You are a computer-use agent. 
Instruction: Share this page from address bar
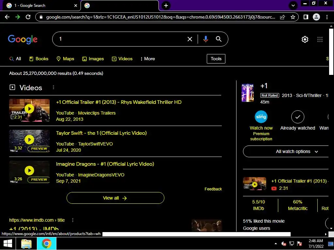click(x=282, y=17)
